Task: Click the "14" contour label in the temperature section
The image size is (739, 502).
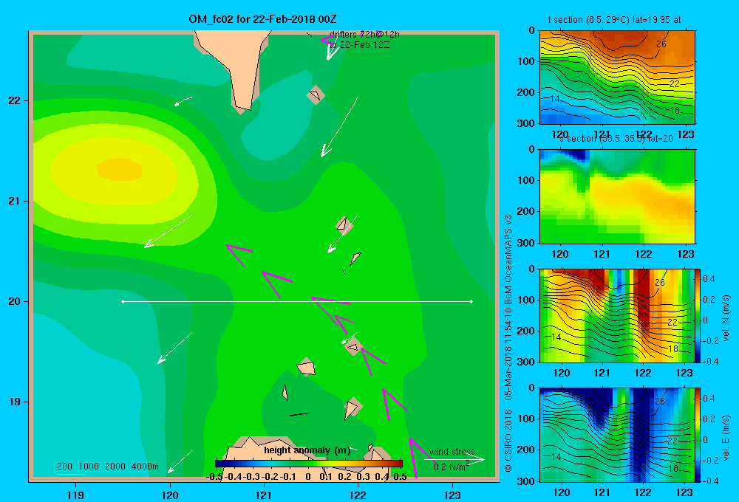Action: click(555, 99)
